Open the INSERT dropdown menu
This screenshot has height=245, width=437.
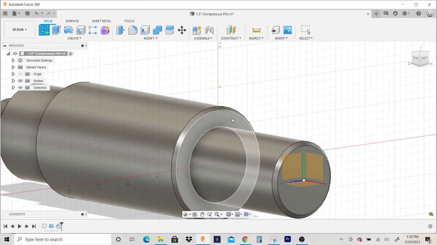point(281,38)
